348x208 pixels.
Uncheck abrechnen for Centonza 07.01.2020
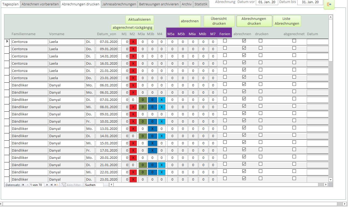click(244, 41)
